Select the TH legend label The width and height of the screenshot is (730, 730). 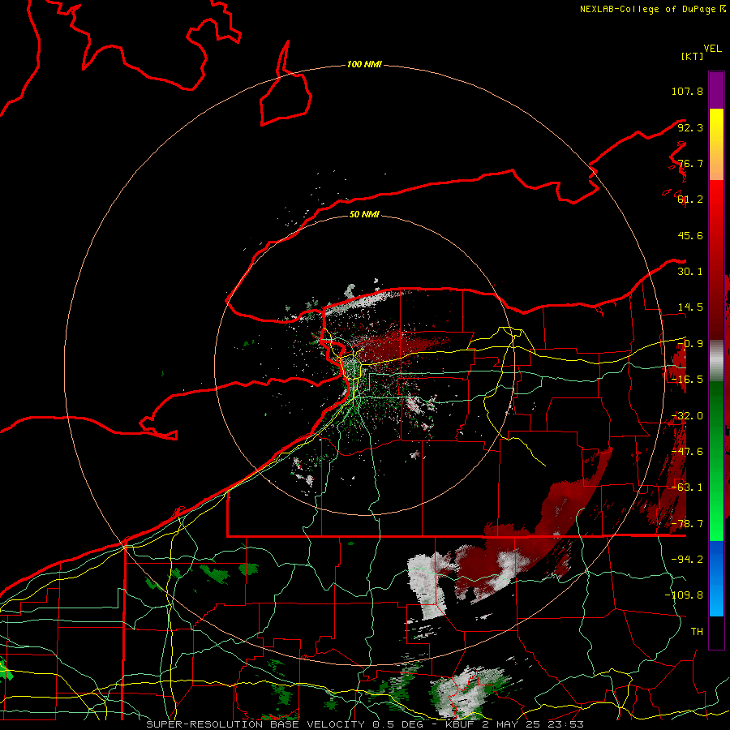tap(697, 632)
